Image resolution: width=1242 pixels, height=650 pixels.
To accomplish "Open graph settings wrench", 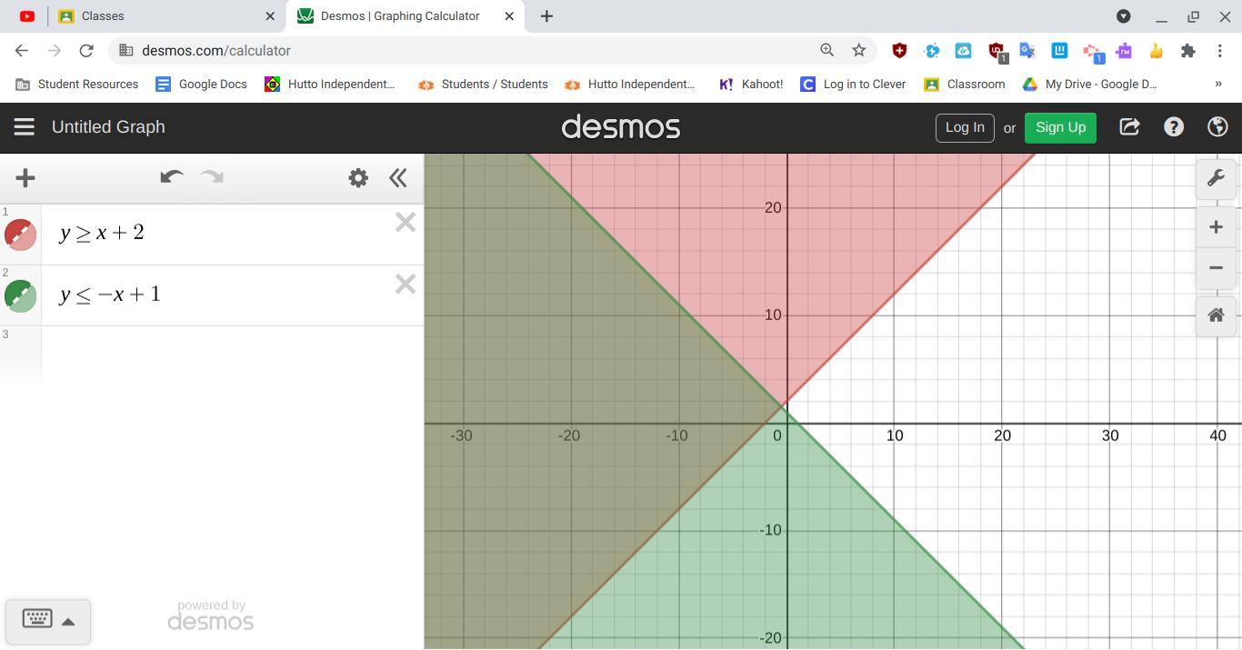I will pyautogui.click(x=1216, y=178).
